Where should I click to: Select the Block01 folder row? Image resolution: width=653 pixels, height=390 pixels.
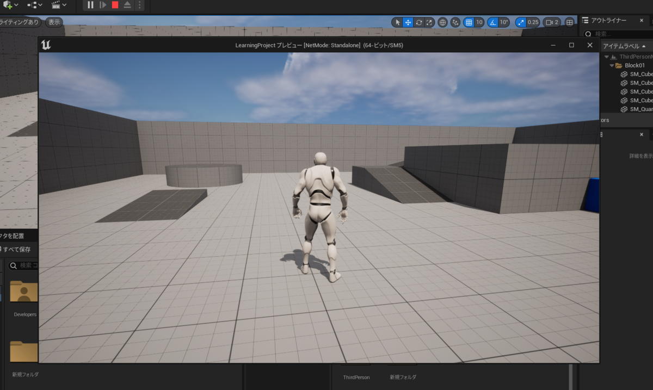tap(627, 65)
